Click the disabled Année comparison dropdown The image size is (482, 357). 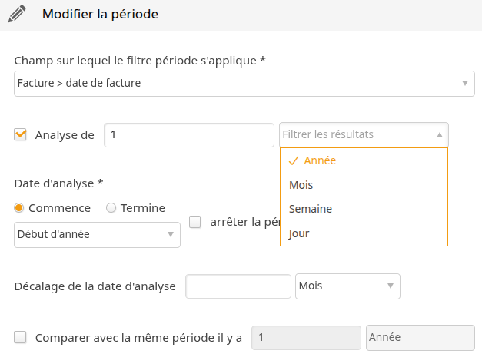pyautogui.click(x=421, y=338)
